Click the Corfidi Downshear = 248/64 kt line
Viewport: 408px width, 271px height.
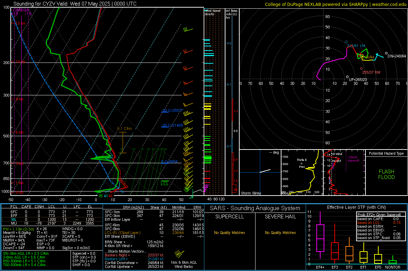click(134, 263)
